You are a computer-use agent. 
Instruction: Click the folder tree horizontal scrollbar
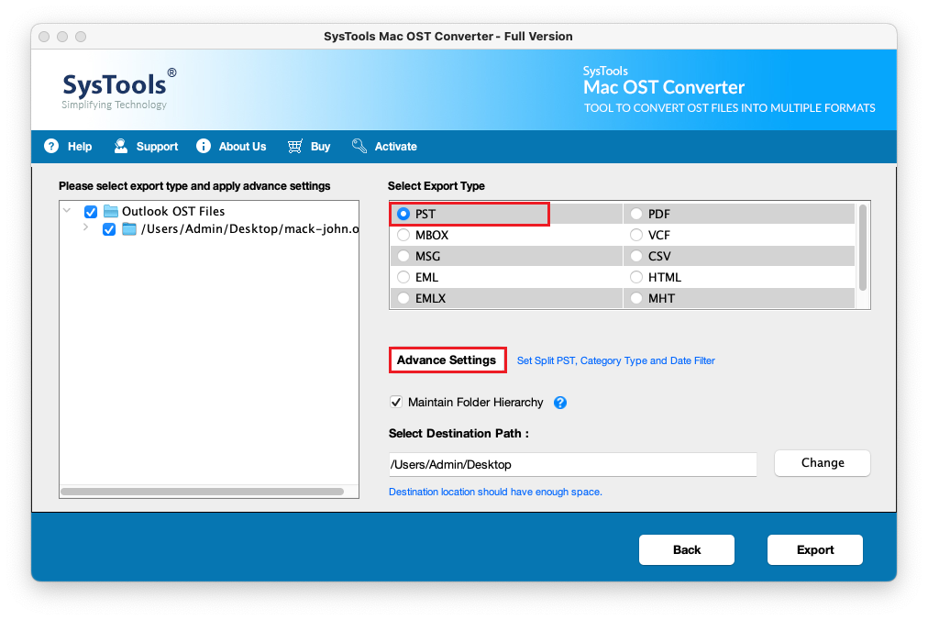pos(203,492)
